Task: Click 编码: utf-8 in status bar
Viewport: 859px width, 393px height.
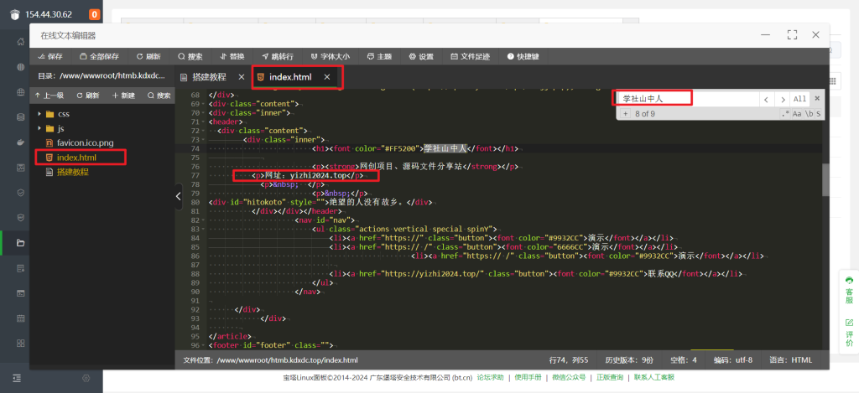Action: click(733, 360)
